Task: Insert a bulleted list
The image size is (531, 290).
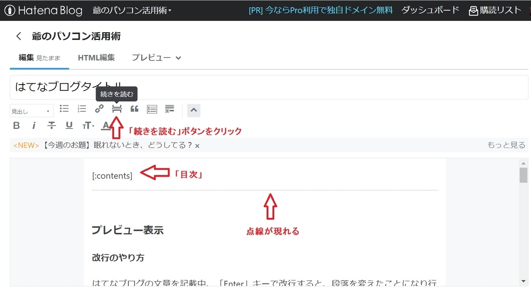Action: click(x=64, y=109)
